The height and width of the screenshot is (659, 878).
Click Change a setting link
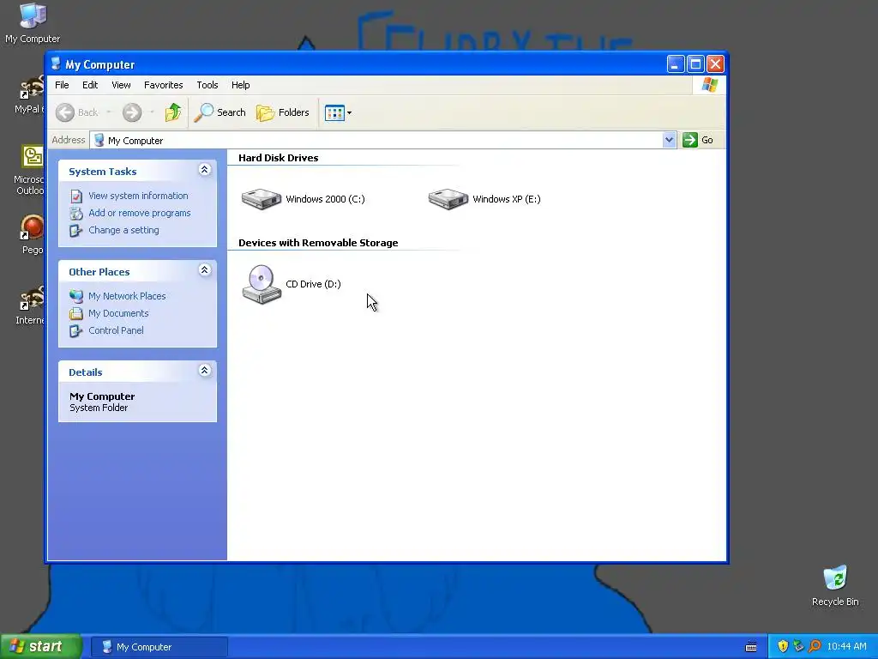click(x=123, y=230)
